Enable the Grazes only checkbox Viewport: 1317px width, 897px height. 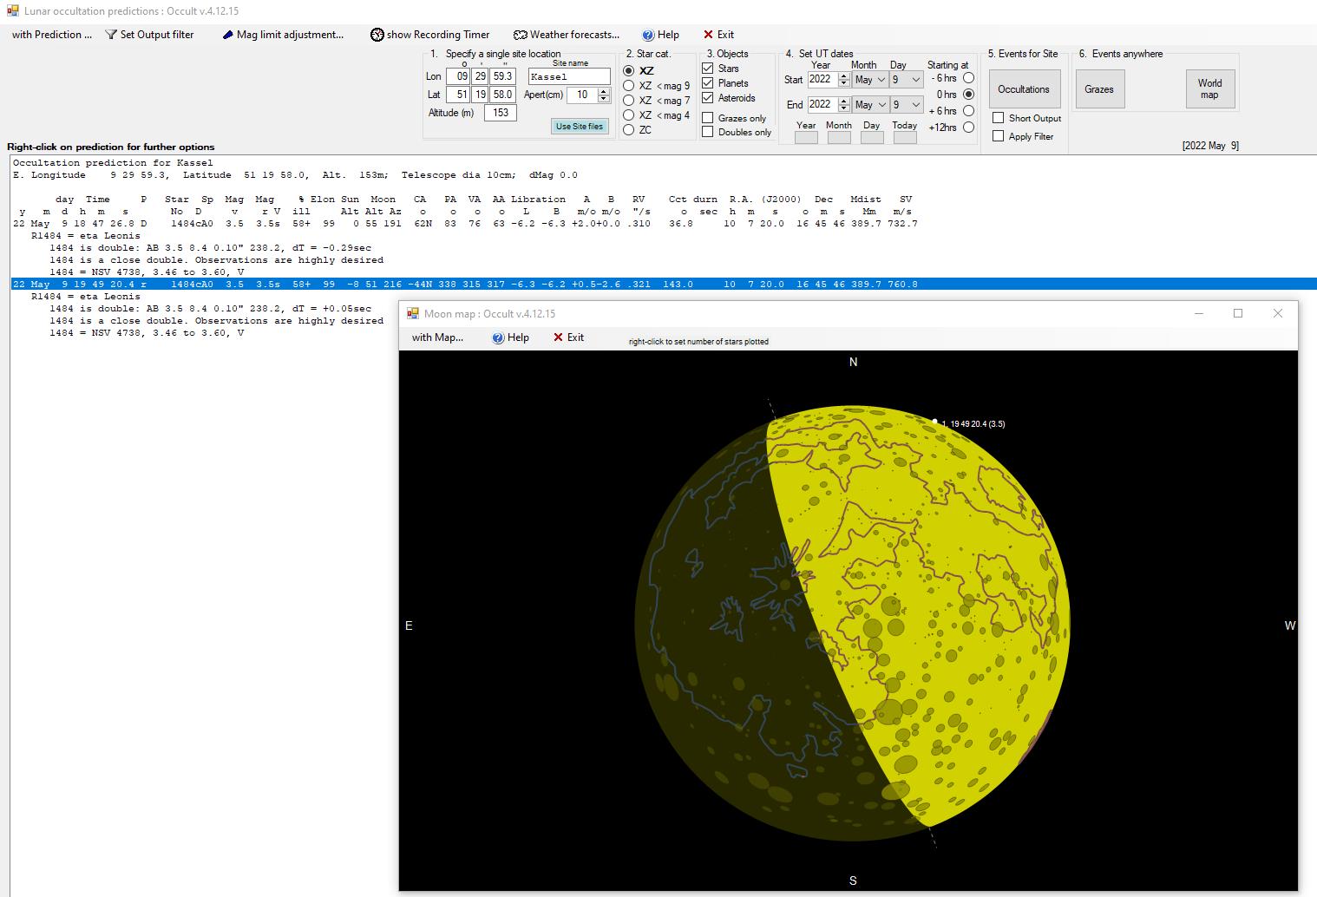pos(708,118)
